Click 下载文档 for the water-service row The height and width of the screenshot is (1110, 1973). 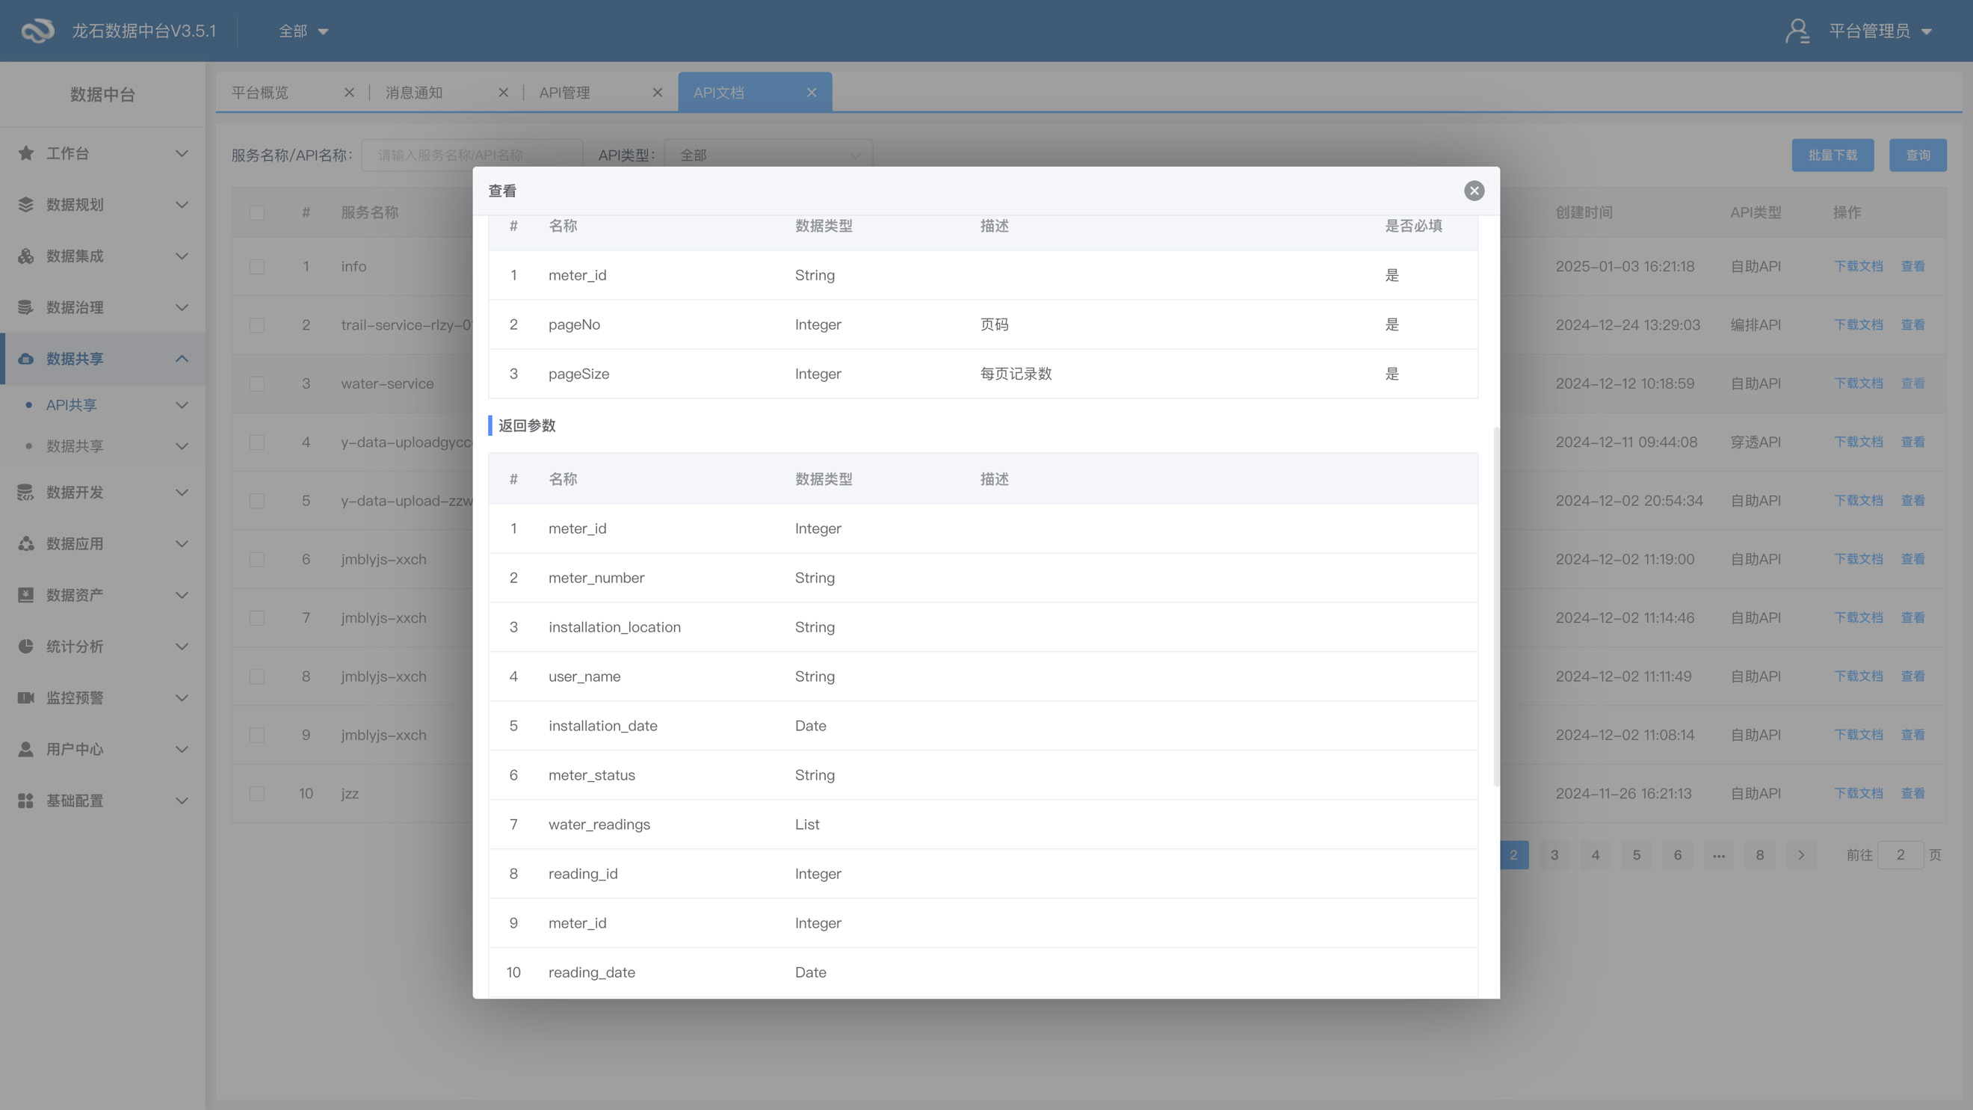click(x=1858, y=383)
